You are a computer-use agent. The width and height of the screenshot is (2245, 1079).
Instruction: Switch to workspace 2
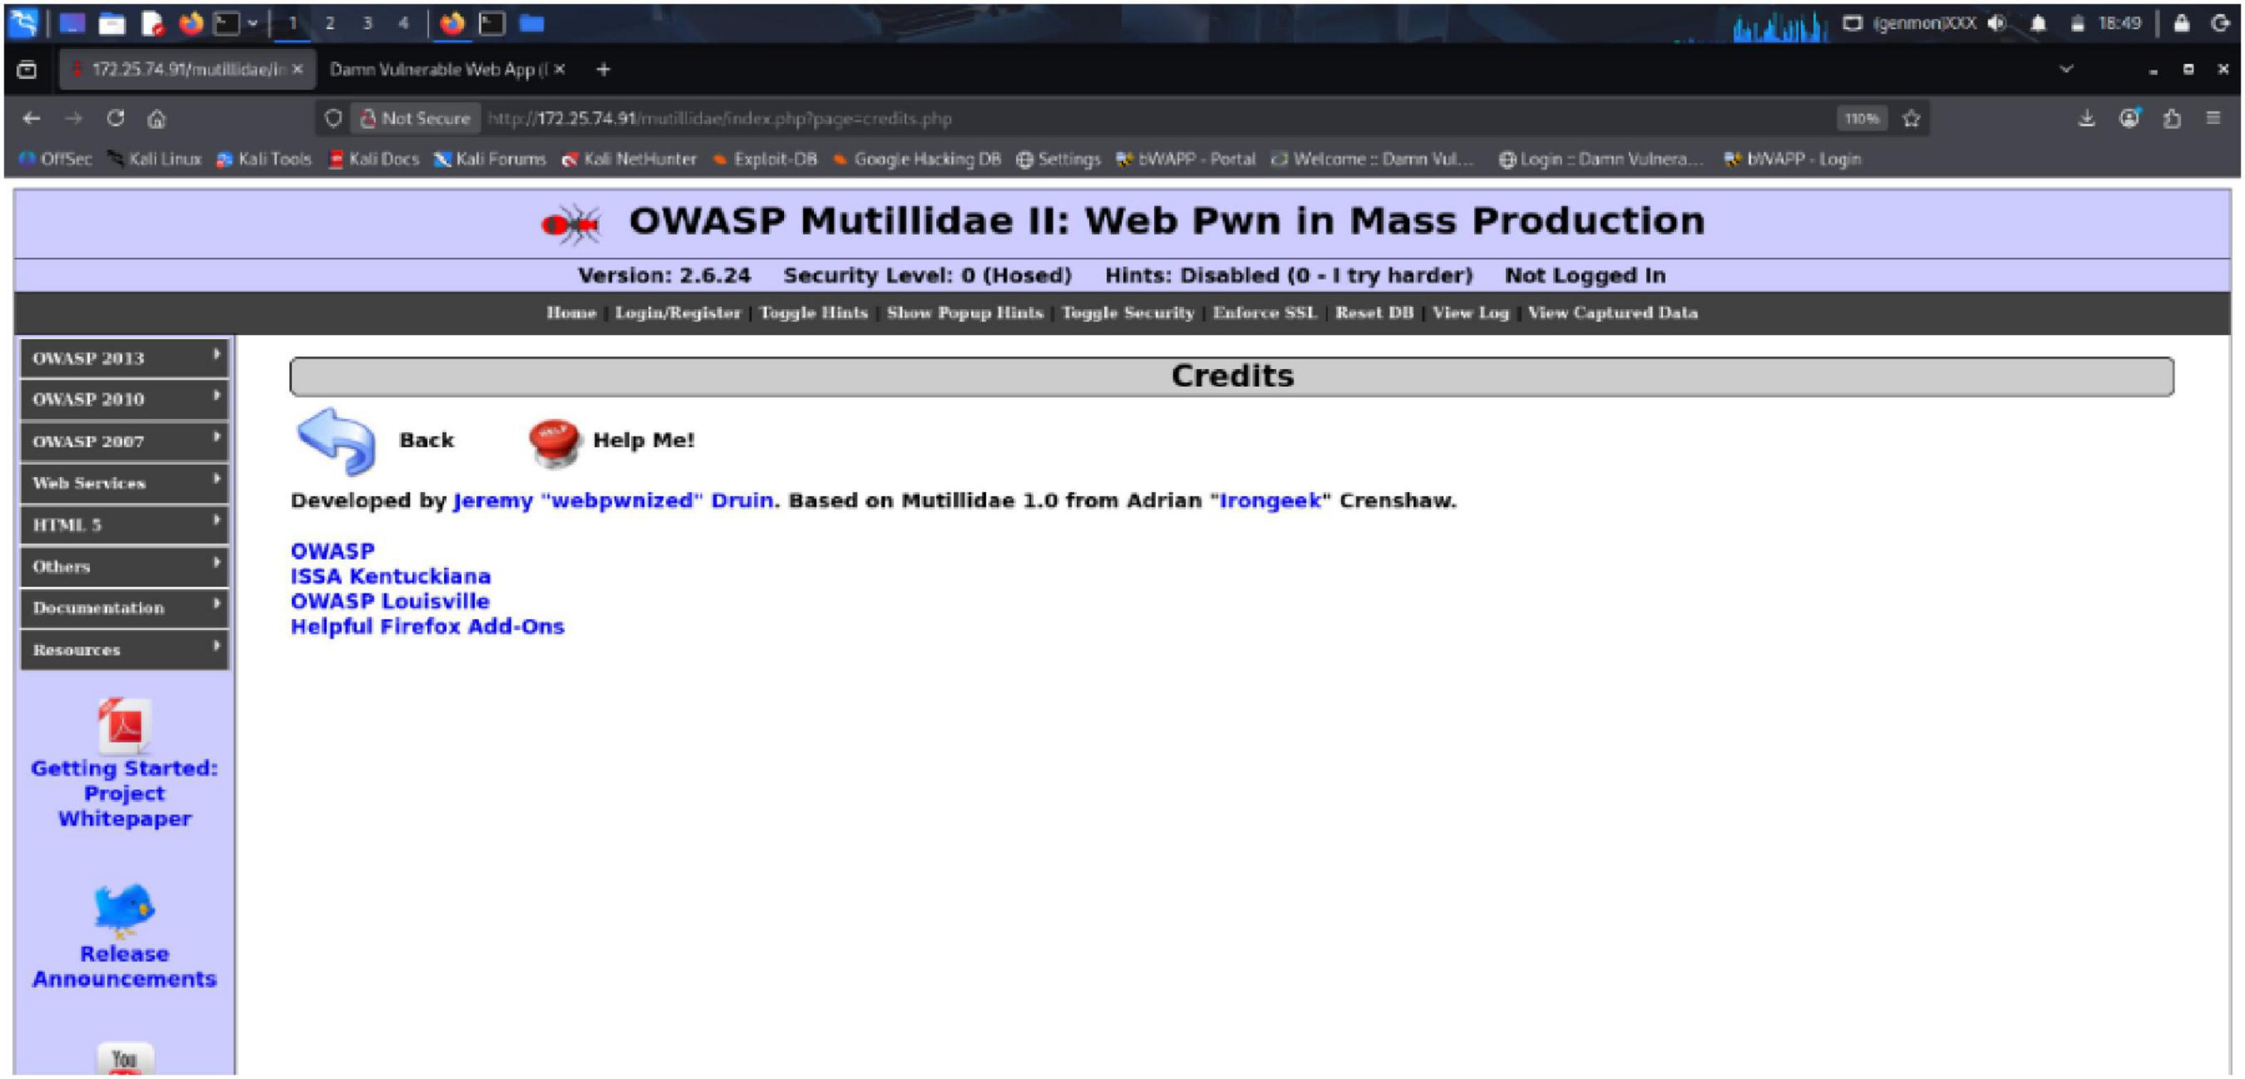point(329,24)
